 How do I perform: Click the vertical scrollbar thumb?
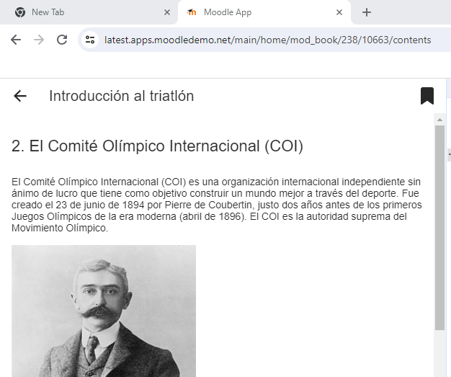439,227
